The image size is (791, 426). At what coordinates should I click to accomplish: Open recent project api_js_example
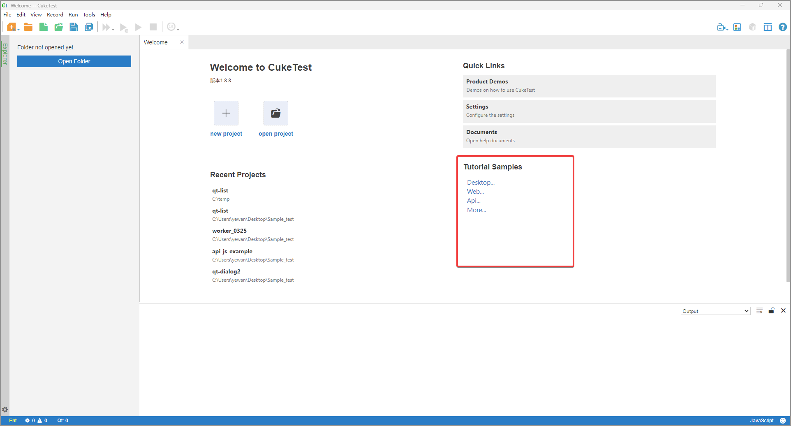coord(253,255)
